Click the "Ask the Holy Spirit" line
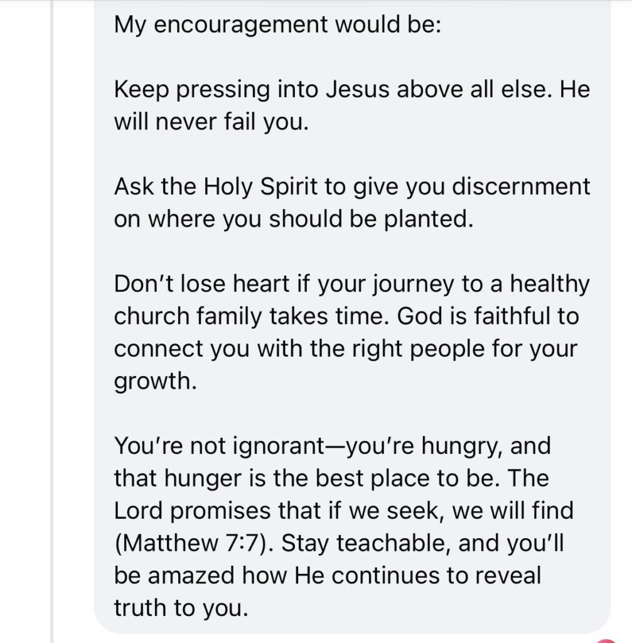The height and width of the screenshot is (643, 632). pyautogui.click(x=214, y=186)
